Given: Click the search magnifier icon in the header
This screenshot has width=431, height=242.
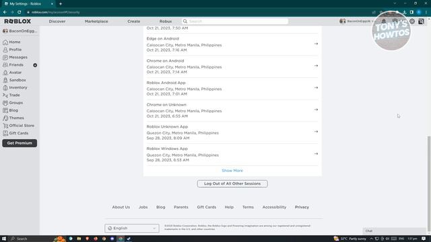Looking at the screenshot, I should [185, 21].
